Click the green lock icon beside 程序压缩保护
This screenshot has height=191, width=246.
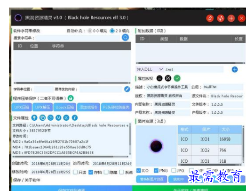71,98
